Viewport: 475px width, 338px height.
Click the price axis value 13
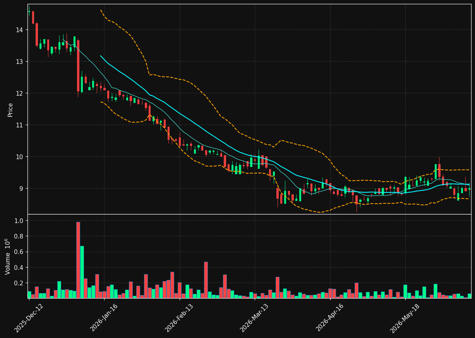[20, 62]
